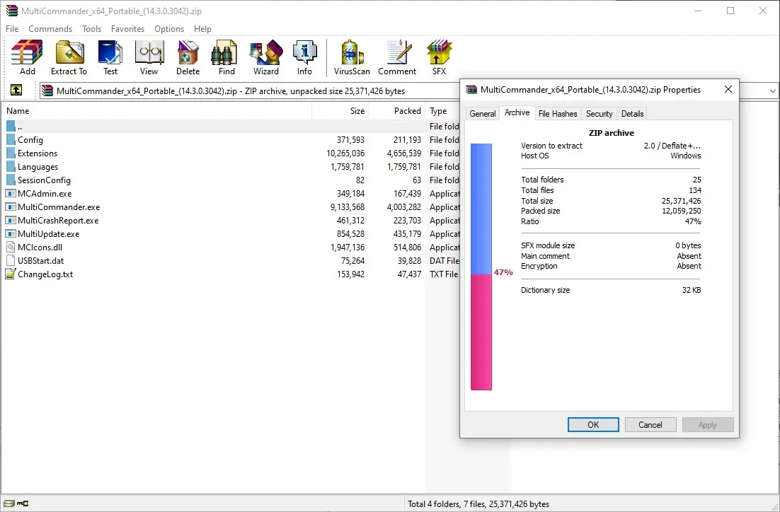The height and width of the screenshot is (512, 780).
Task: Click the SessionConfig folder name
Action: tap(45, 180)
